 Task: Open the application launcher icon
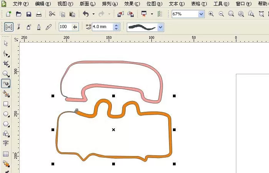(144, 14)
